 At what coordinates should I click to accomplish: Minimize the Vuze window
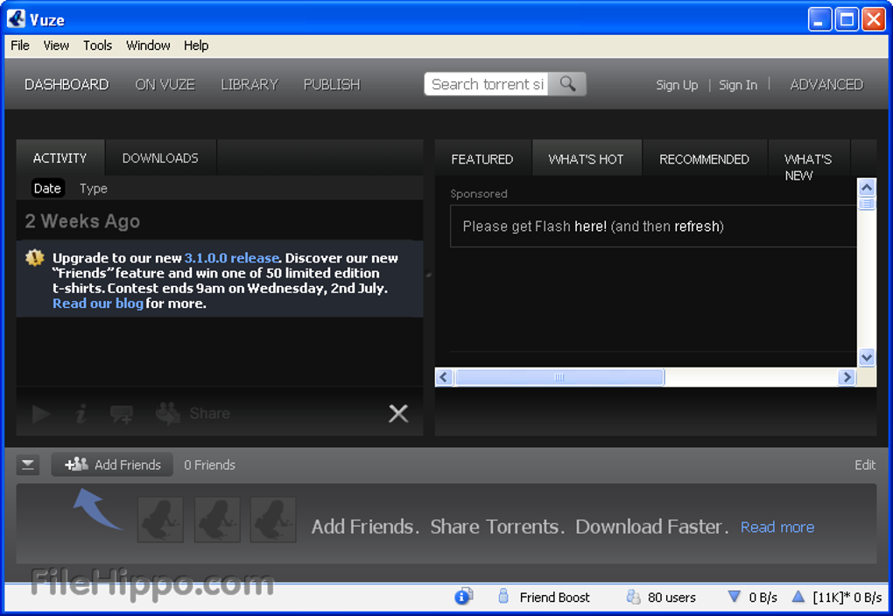(820, 19)
